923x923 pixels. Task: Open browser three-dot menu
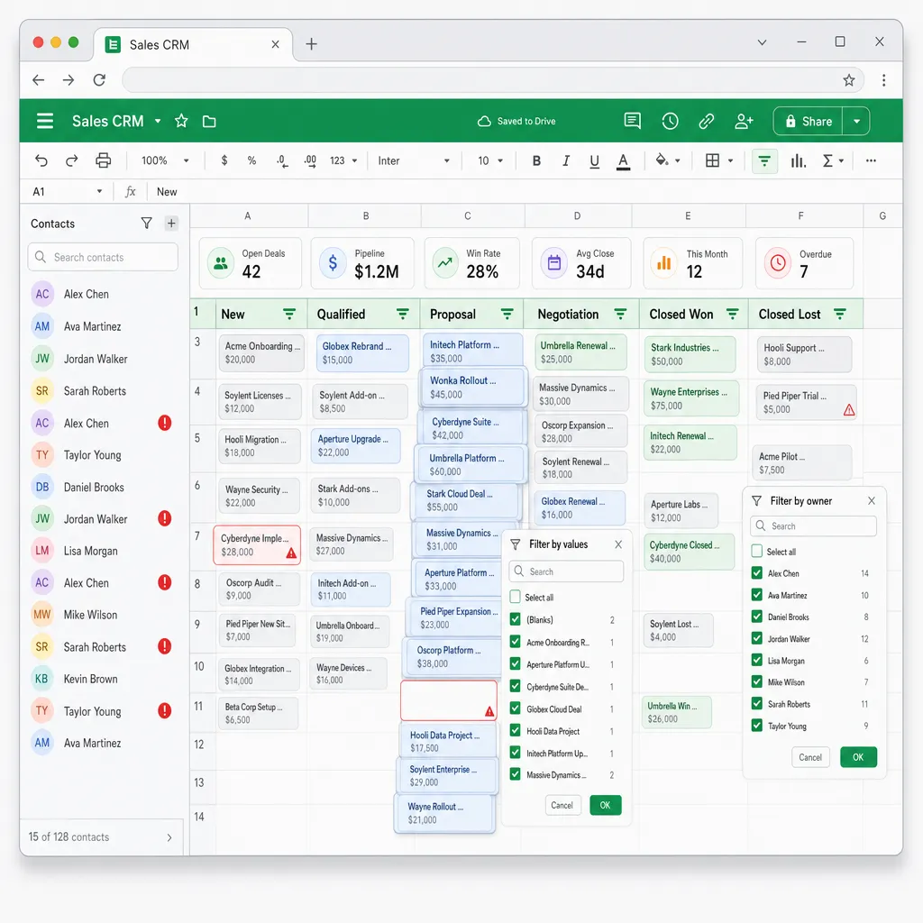click(x=883, y=80)
